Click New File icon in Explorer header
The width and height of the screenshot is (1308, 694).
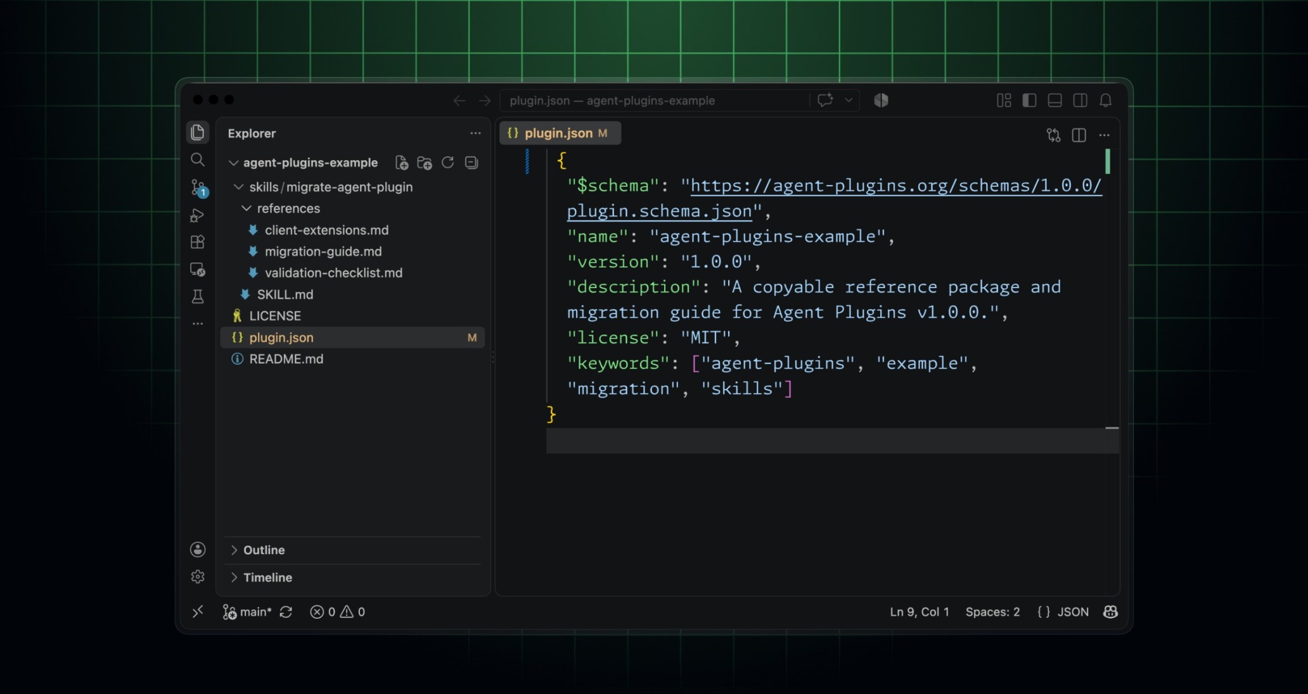click(402, 163)
